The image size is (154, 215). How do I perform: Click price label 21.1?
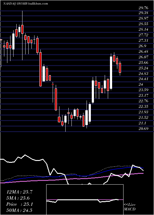142,123
